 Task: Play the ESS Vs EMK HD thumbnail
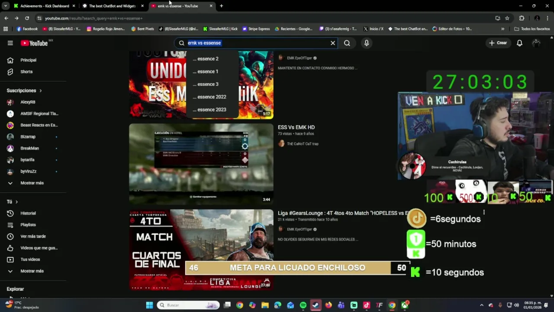(x=201, y=164)
